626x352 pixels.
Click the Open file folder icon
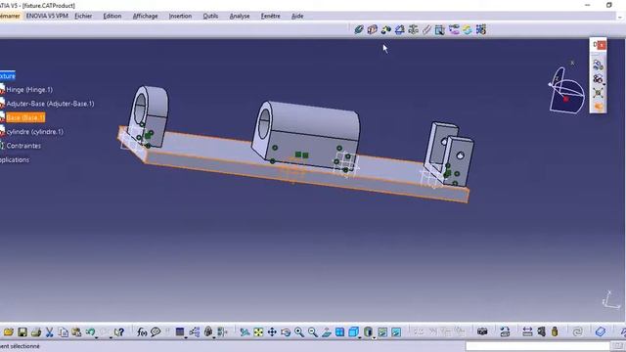click(9, 332)
